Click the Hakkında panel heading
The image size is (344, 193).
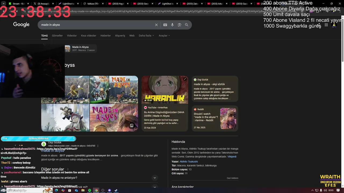[178, 142]
